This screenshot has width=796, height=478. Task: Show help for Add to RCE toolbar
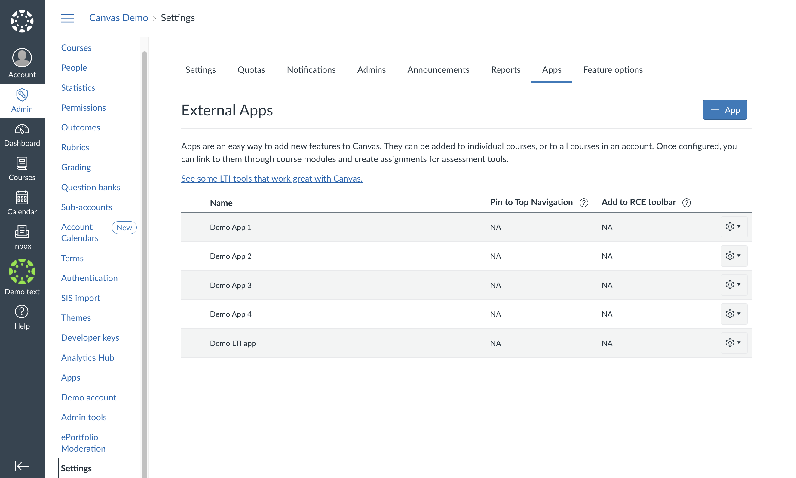coord(686,203)
